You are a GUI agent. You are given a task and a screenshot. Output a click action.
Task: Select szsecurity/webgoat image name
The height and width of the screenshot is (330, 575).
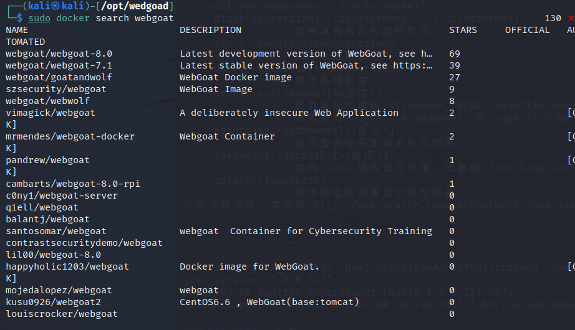pos(56,89)
